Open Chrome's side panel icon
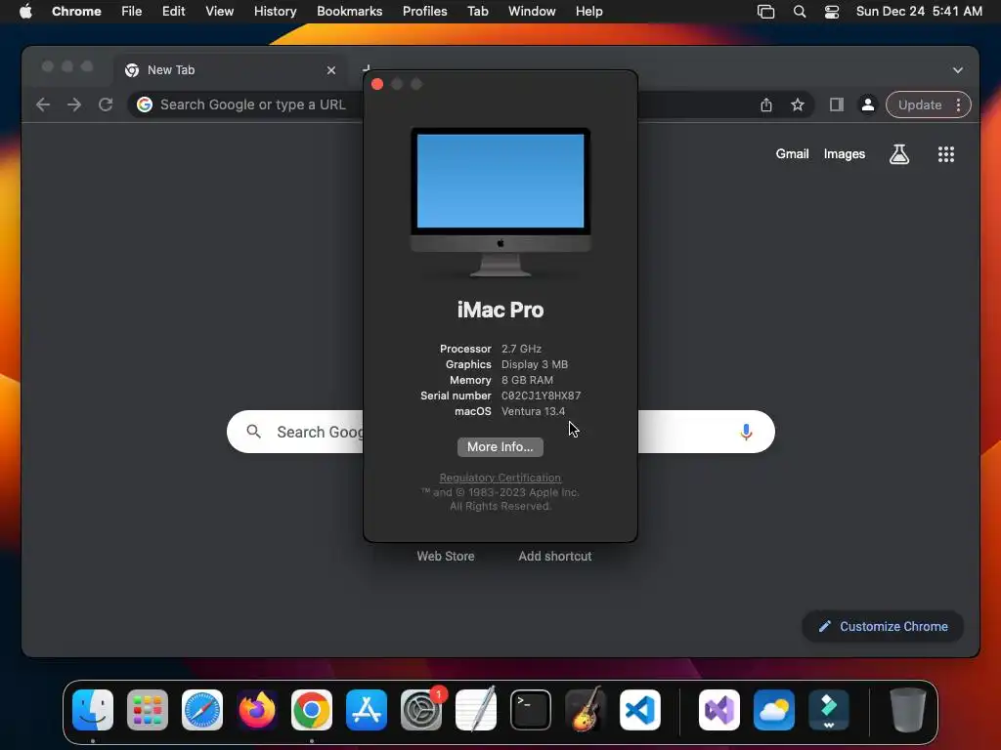Viewport: 1001px width, 750px height. coord(837,104)
